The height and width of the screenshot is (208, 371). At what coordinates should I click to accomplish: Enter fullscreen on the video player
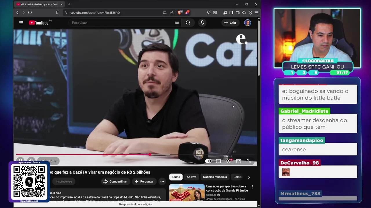pyautogui.click(x=249, y=161)
